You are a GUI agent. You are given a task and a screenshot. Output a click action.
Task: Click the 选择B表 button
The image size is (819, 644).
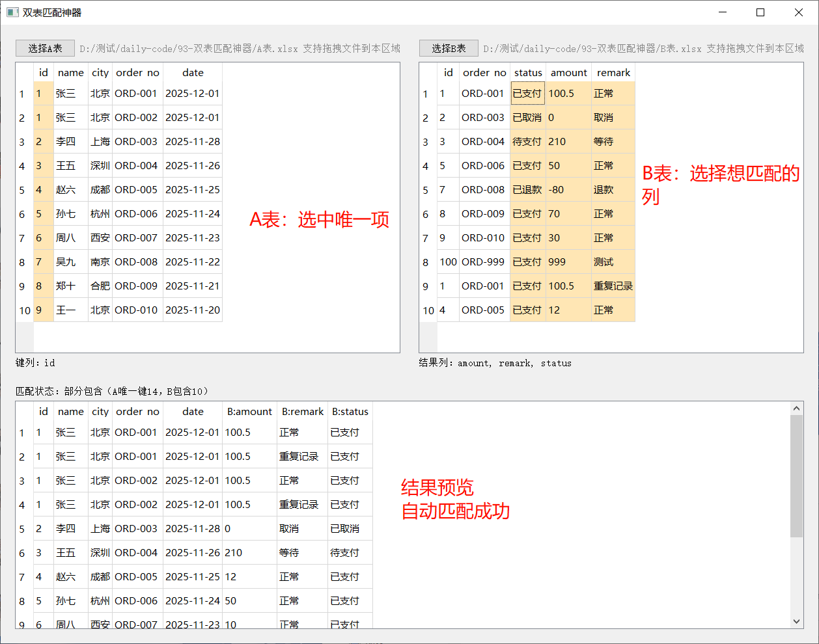pyautogui.click(x=449, y=48)
